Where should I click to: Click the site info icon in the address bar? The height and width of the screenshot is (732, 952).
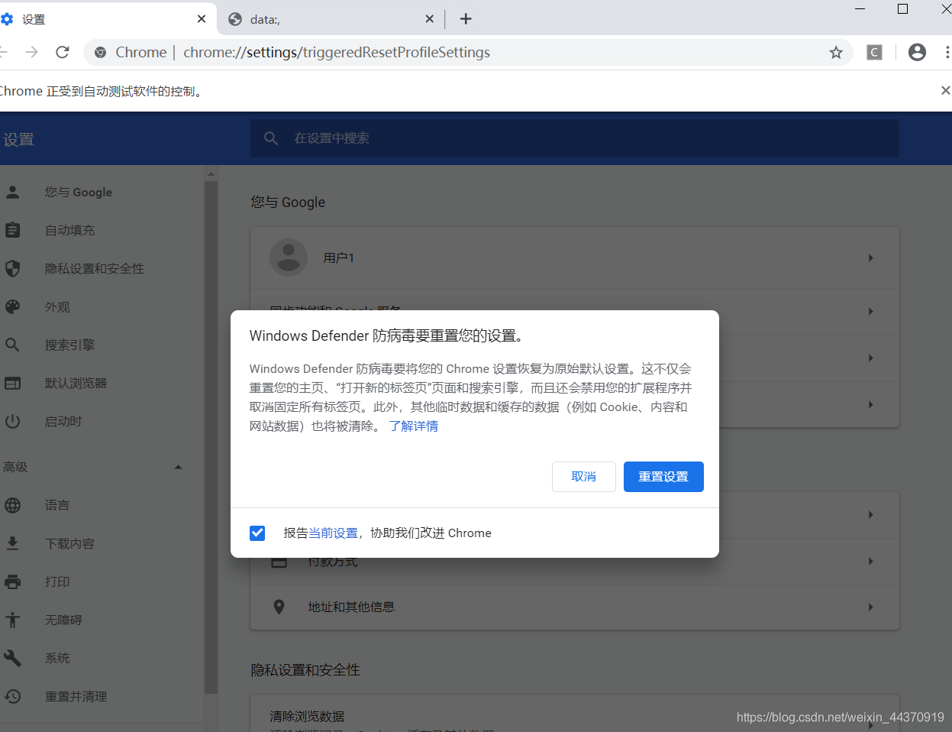[100, 52]
